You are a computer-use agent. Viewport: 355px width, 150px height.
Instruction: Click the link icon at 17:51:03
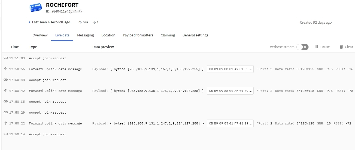tap(5, 58)
